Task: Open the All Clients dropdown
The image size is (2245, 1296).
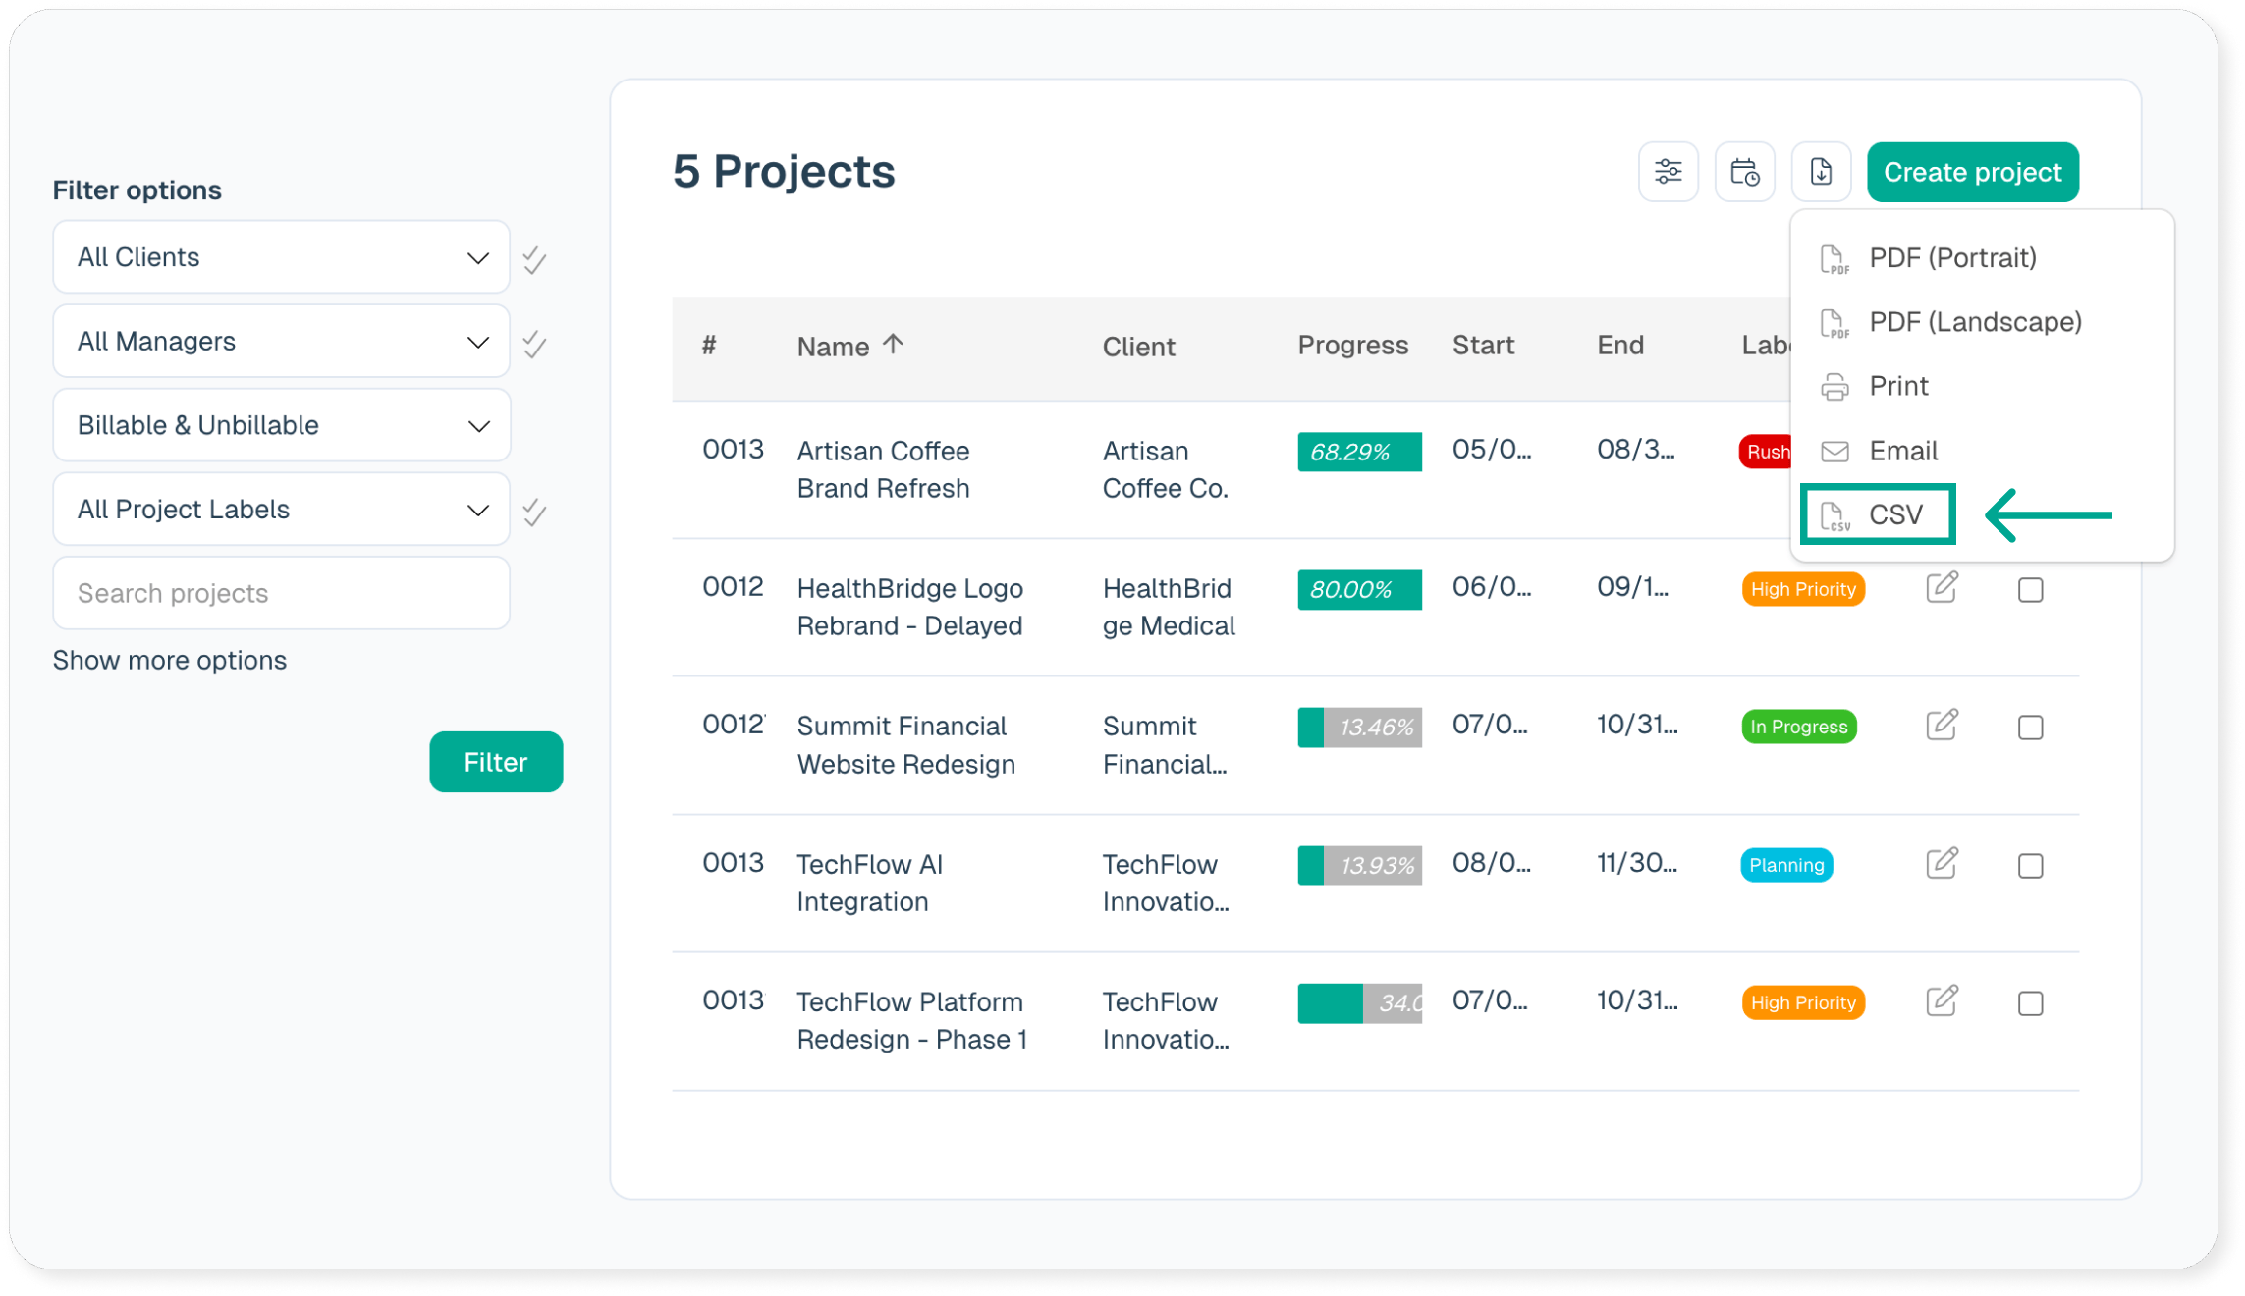Action: point(281,257)
